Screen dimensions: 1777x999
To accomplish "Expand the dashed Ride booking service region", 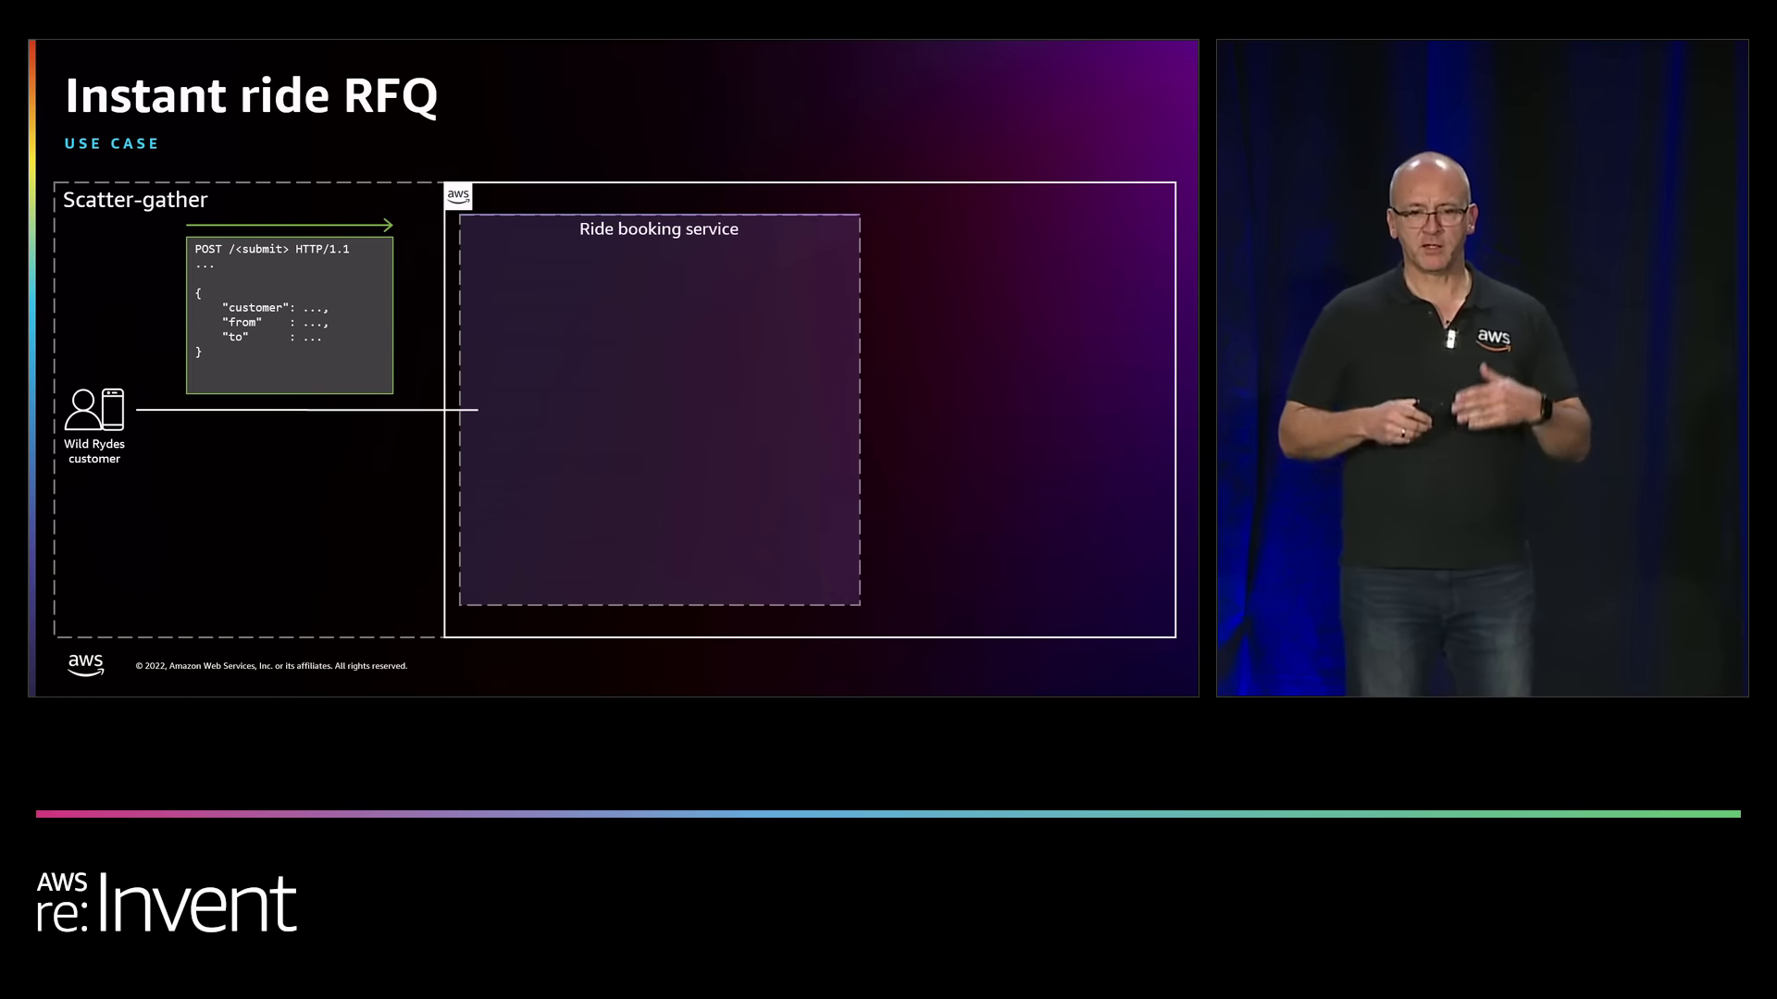I will (x=659, y=407).
